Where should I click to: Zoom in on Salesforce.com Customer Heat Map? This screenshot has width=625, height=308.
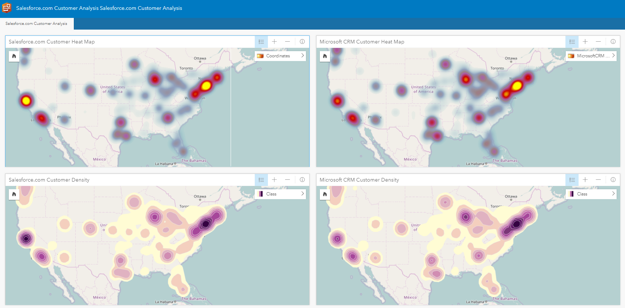(274, 42)
